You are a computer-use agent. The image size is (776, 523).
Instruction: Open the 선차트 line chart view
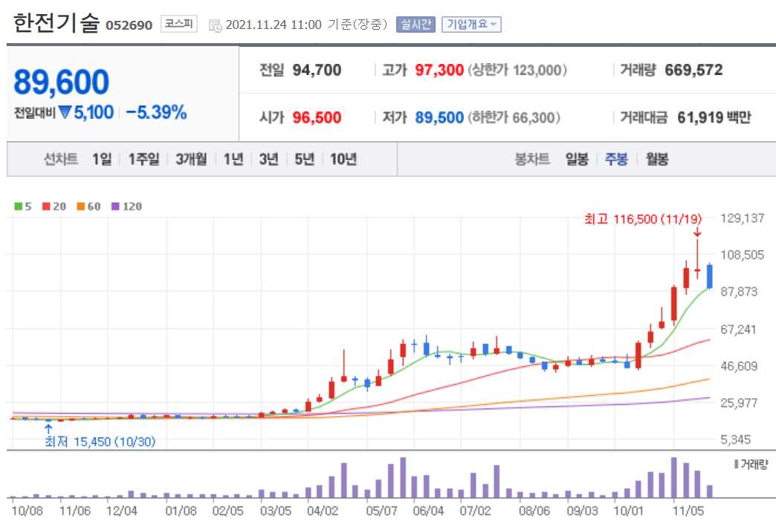pos(60,158)
